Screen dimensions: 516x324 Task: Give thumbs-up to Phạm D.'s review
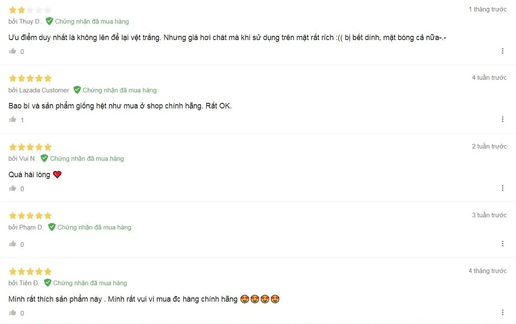click(x=13, y=244)
